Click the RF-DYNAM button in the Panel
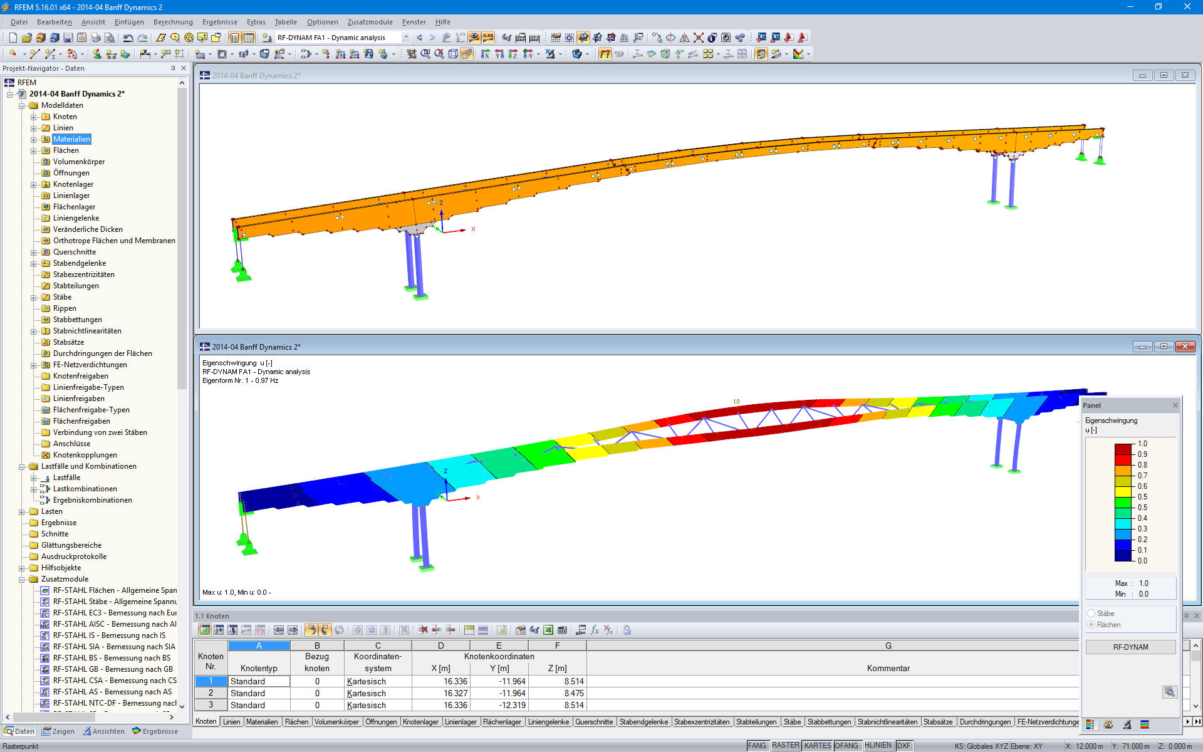The height and width of the screenshot is (752, 1203). [1130, 647]
